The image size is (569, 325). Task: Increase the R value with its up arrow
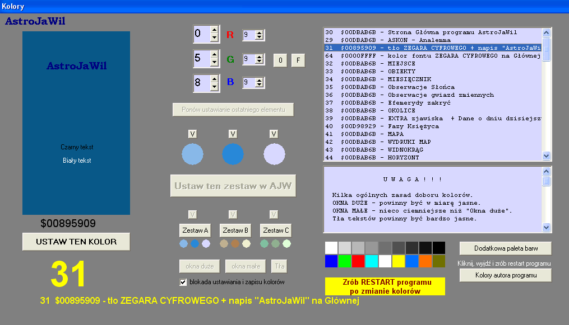(214, 30)
